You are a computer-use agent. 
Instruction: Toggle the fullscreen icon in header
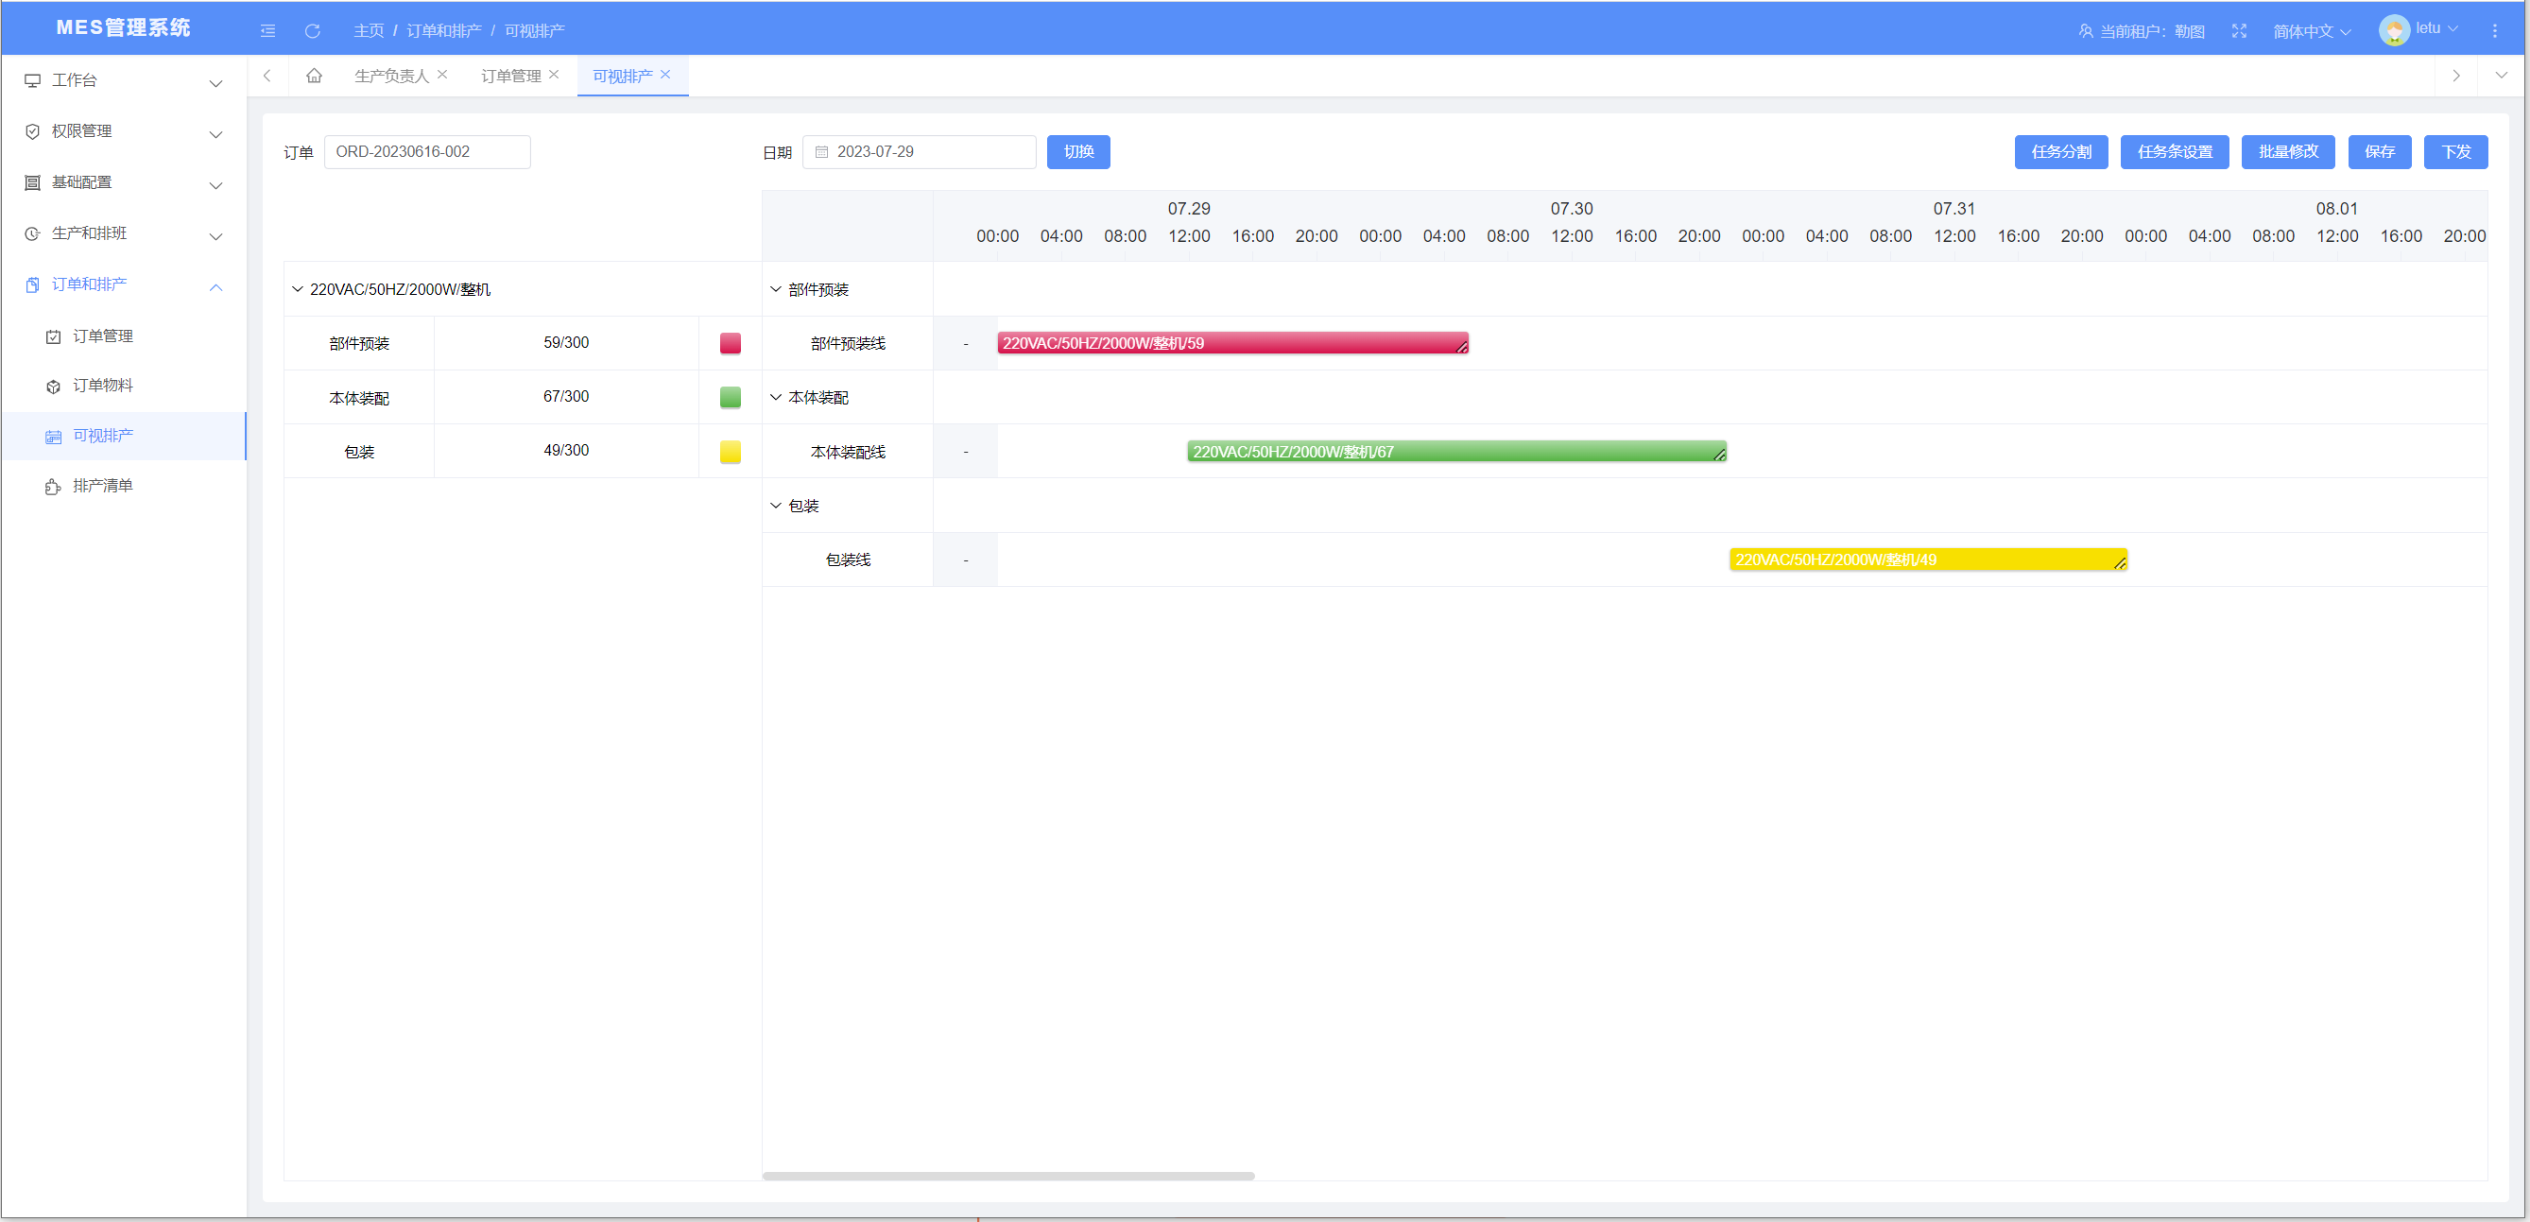coord(2239,30)
